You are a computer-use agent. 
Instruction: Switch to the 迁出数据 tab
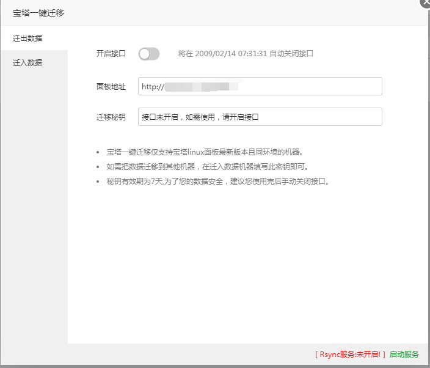pos(34,38)
